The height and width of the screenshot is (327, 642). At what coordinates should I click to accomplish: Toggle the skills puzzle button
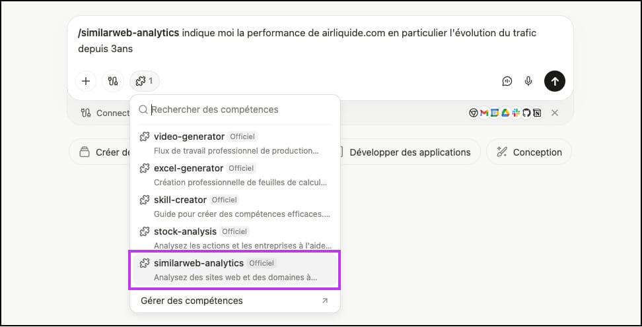click(x=144, y=81)
